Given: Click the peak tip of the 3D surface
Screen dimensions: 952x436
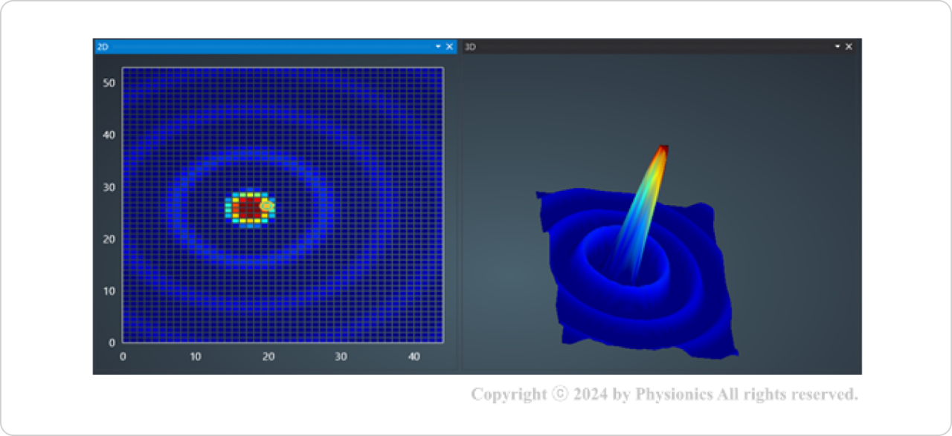Looking at the screenshot, I should (663, 149).
